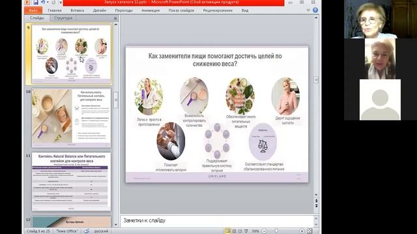Click into the Заметки к слайду notes field

(217, 221)
